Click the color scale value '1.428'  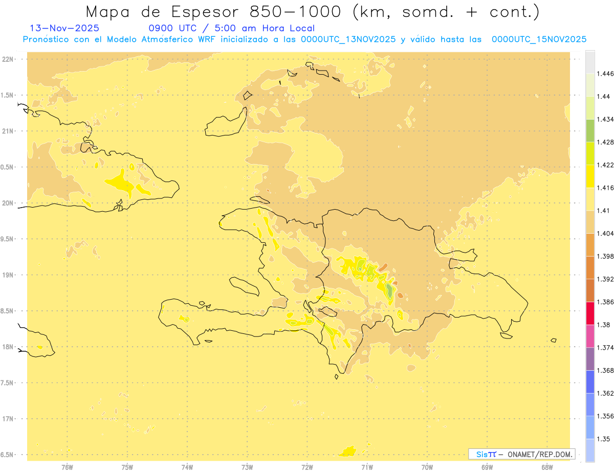[x=605, y=142]
